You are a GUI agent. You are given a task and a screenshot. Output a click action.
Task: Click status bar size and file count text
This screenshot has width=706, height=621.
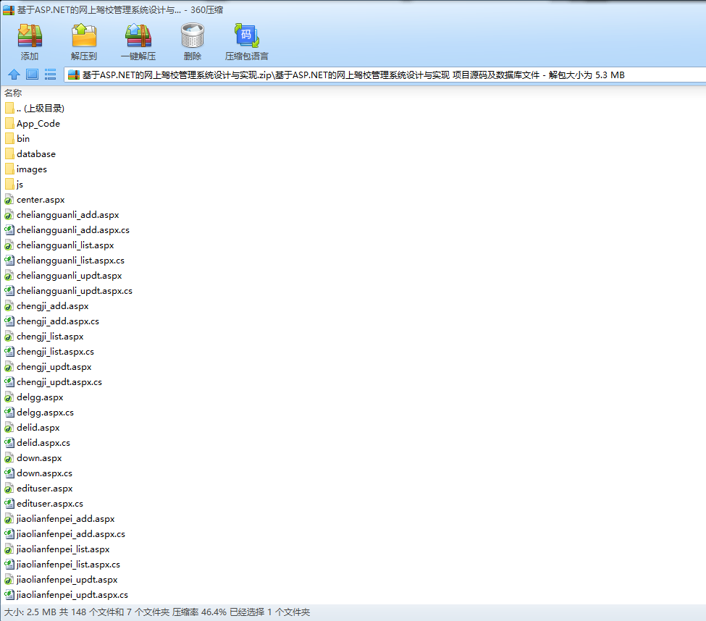click(157, 612)
